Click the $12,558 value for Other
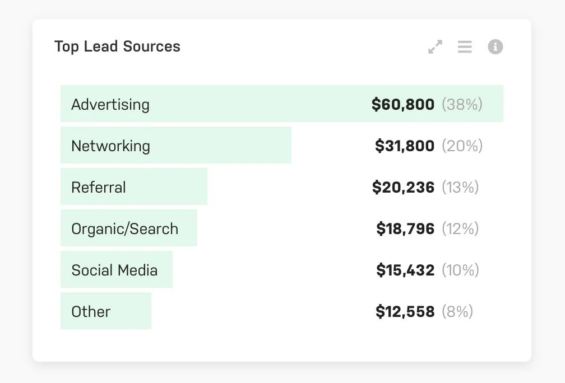 pos(405,311)
